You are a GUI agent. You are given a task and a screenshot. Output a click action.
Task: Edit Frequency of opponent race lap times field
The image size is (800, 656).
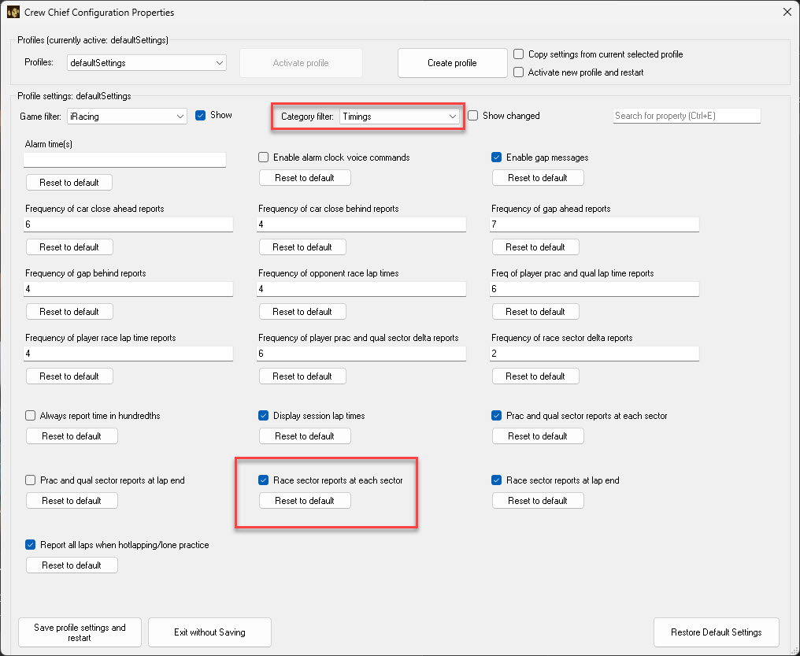click(361, 289)
